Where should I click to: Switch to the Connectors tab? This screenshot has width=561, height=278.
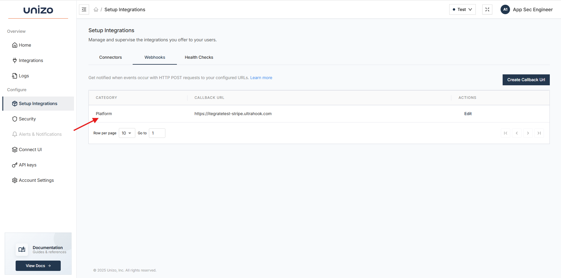(111, 57)
